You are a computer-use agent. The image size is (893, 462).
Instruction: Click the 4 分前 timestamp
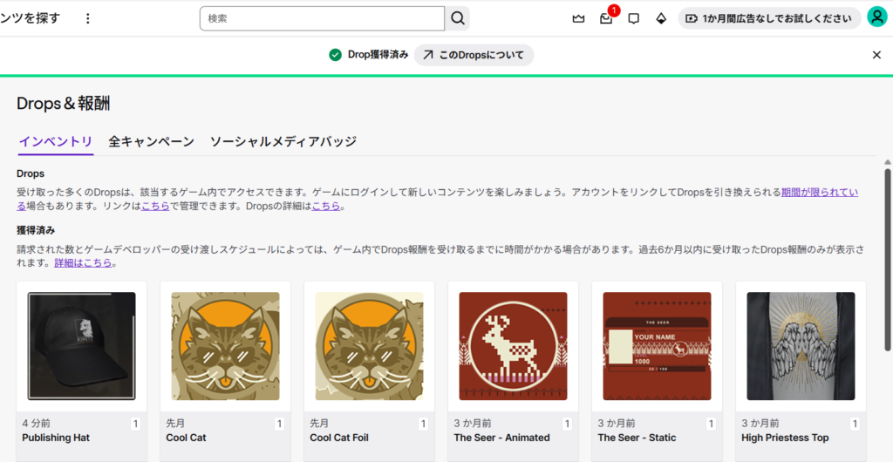(x=37, y=424)
